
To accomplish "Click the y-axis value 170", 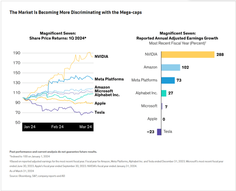I will pyautogui.click(x=17, y=63).
